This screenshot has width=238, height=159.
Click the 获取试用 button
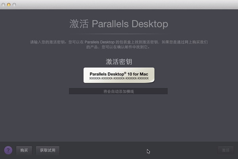tap(48, 150)
